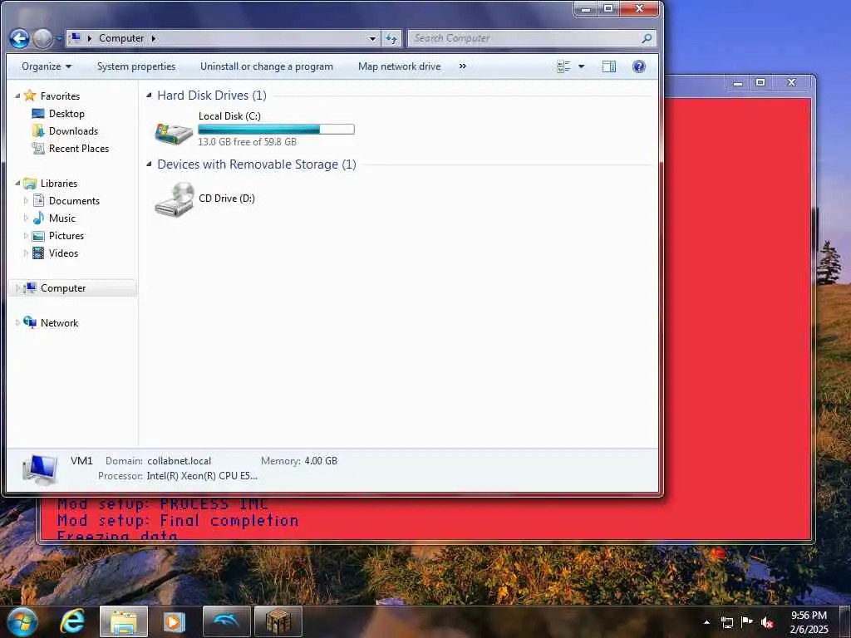Open the Organize menu
Screen dimensions: 851x638
click(47, 66)
